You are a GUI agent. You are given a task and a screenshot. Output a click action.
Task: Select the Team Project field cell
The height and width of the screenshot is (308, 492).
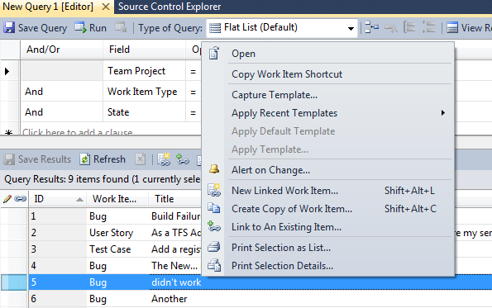coord(145,71)
